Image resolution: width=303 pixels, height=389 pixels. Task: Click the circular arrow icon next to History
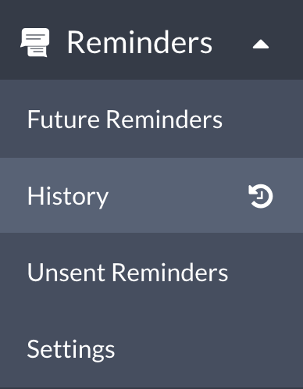pos(261,196)
